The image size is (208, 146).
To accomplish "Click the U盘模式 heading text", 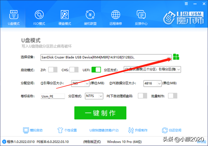I will (x=31, y=40).
